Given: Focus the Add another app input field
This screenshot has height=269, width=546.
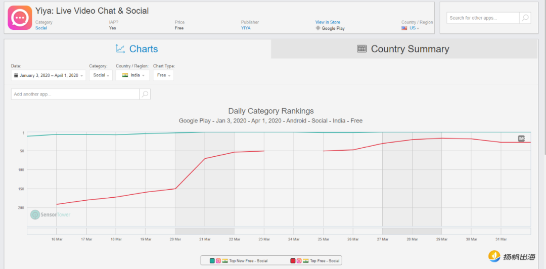Looking at the screenshot, I should pos(75,94).
